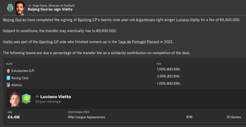Screen dimensions: 246x127
Task: Click the Racing Club crest icon
Action: coord(8,78)
